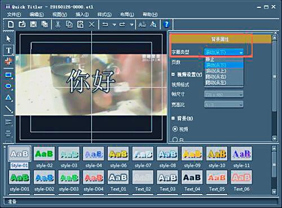This screenshot has width=282, height=208.
Task: Open the 字幕类型 dropdown
Action: pos(224,52)
